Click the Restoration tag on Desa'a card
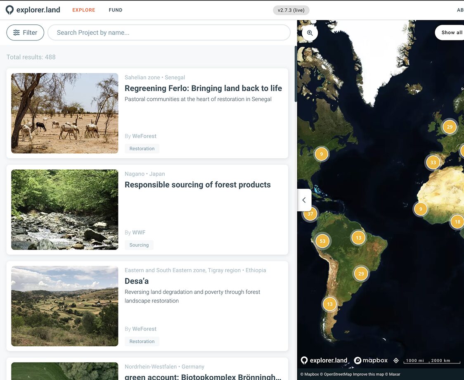Screen dimensions: 464x380 [x=142, y=342]
